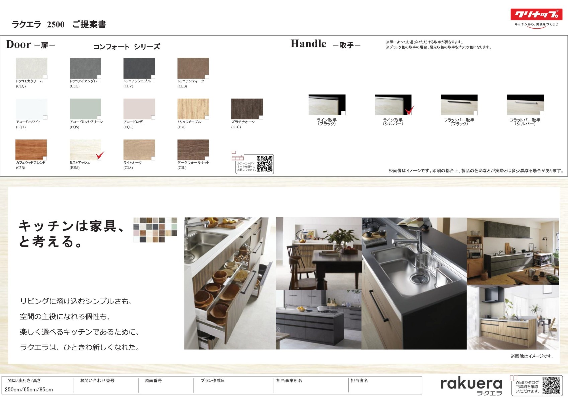568x401 pixels.
Task: Click the door color sample mosaic
Action: (155, 230)
